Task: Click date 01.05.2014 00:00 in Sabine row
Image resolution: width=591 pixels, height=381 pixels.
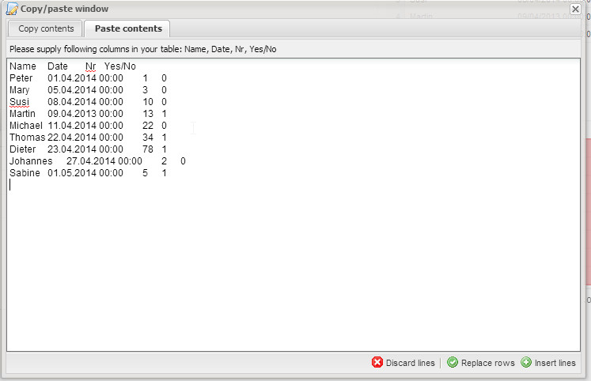Action: [85, 173]
